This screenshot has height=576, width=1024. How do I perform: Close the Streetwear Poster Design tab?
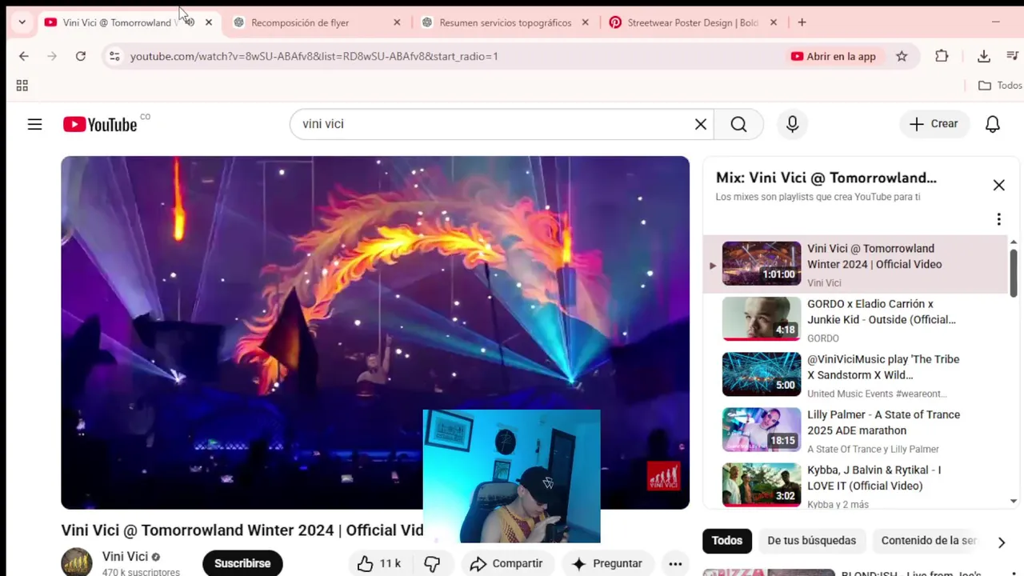pyautogui.click(x=773, y=22)
